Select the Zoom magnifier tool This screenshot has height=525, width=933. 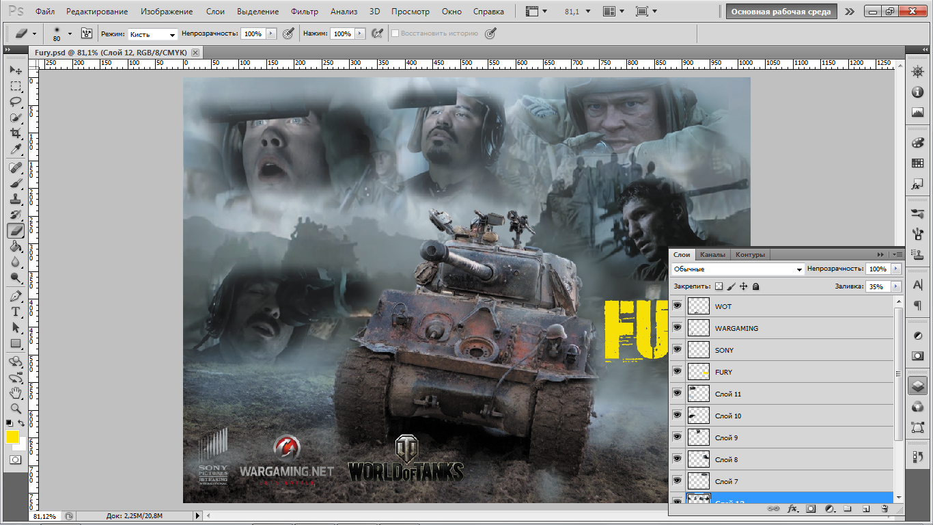(15, 409)
